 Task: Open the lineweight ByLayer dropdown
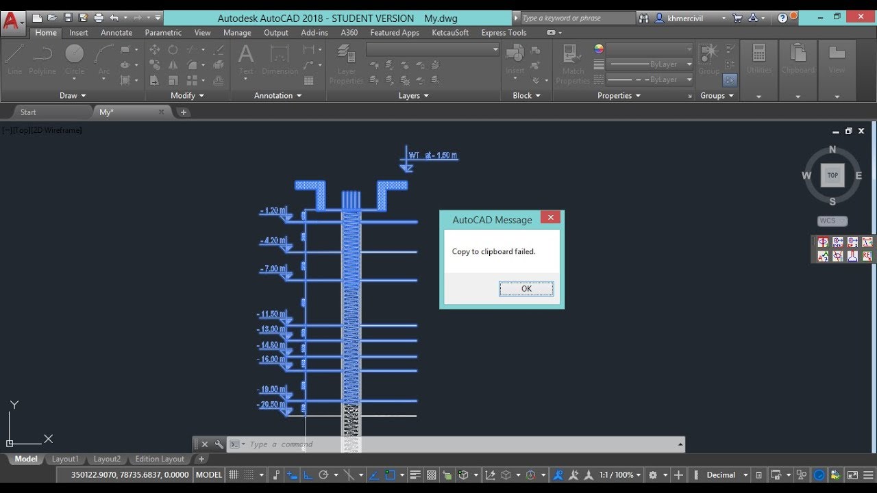pyautogui.click(x=650, y=64)
